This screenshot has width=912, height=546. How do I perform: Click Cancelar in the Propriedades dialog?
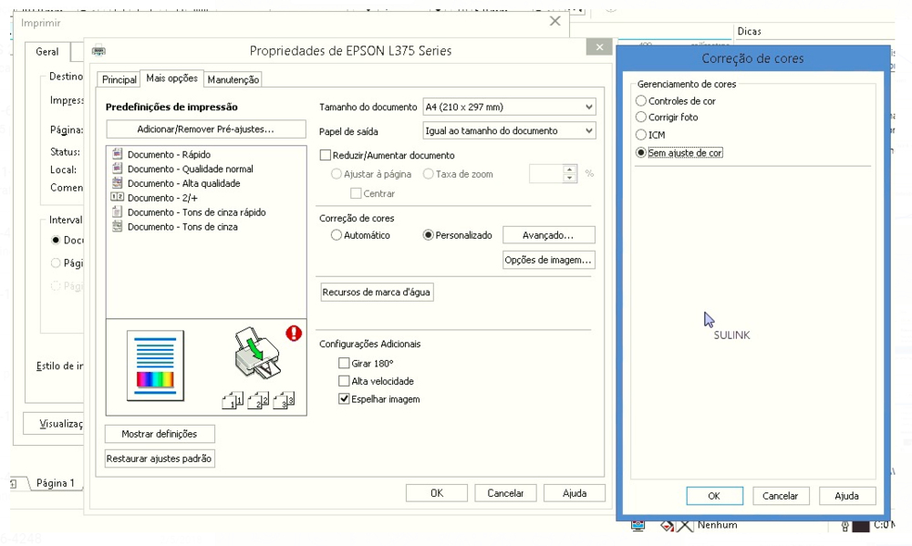(505, 493)
